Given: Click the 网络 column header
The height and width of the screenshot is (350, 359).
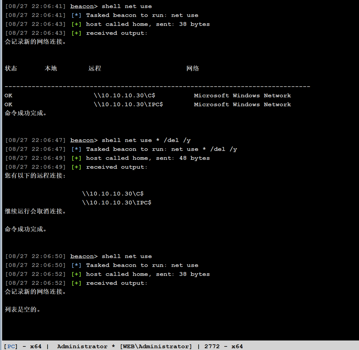Looking at the screenshot, I should pos(193,68).
